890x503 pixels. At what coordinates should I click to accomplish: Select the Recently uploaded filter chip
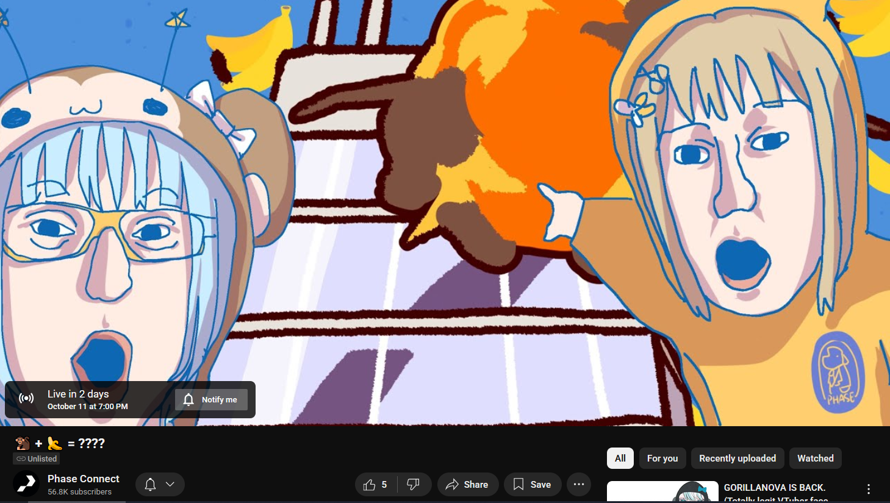click(737, 458)
